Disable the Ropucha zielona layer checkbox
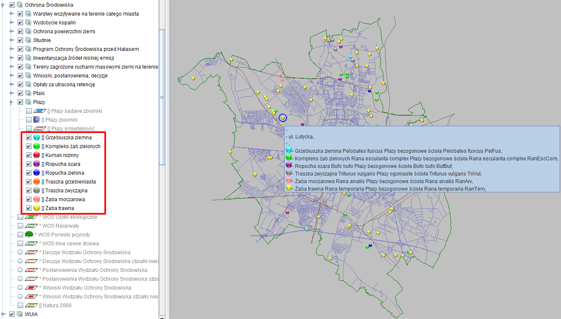Image resolution: width=561 pixels, height=319 pixels. tap(29, 173)
